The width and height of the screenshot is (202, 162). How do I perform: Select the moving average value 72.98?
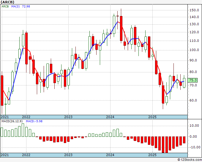click(x=26, y=6)
